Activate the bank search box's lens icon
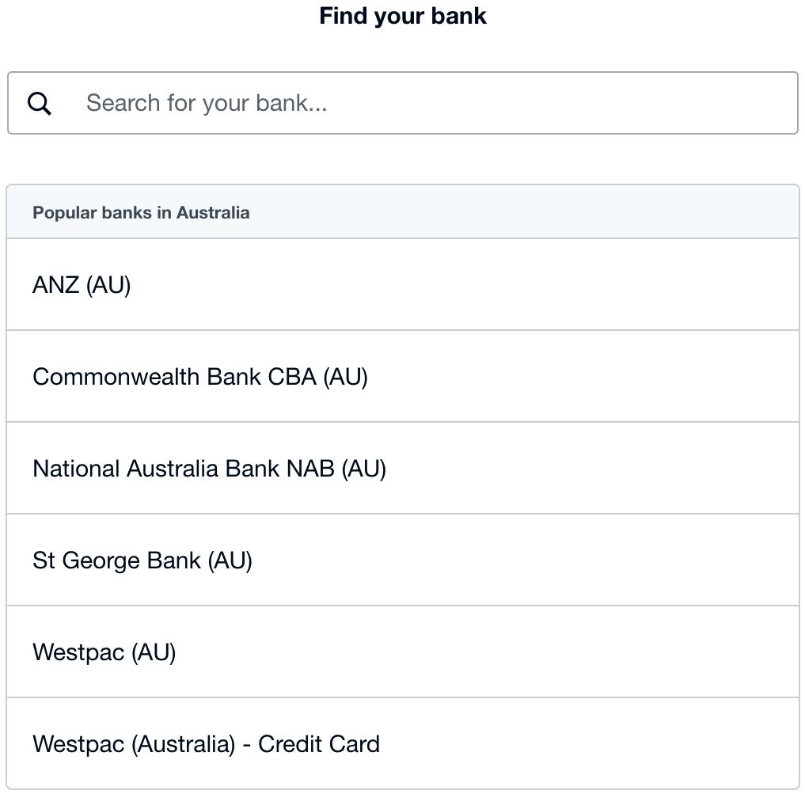This screenshot has height=794, width=805. click(x=40, y=103)
